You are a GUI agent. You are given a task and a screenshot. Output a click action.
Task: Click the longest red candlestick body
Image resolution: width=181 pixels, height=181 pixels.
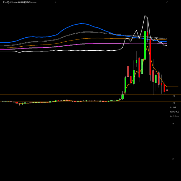150,57
